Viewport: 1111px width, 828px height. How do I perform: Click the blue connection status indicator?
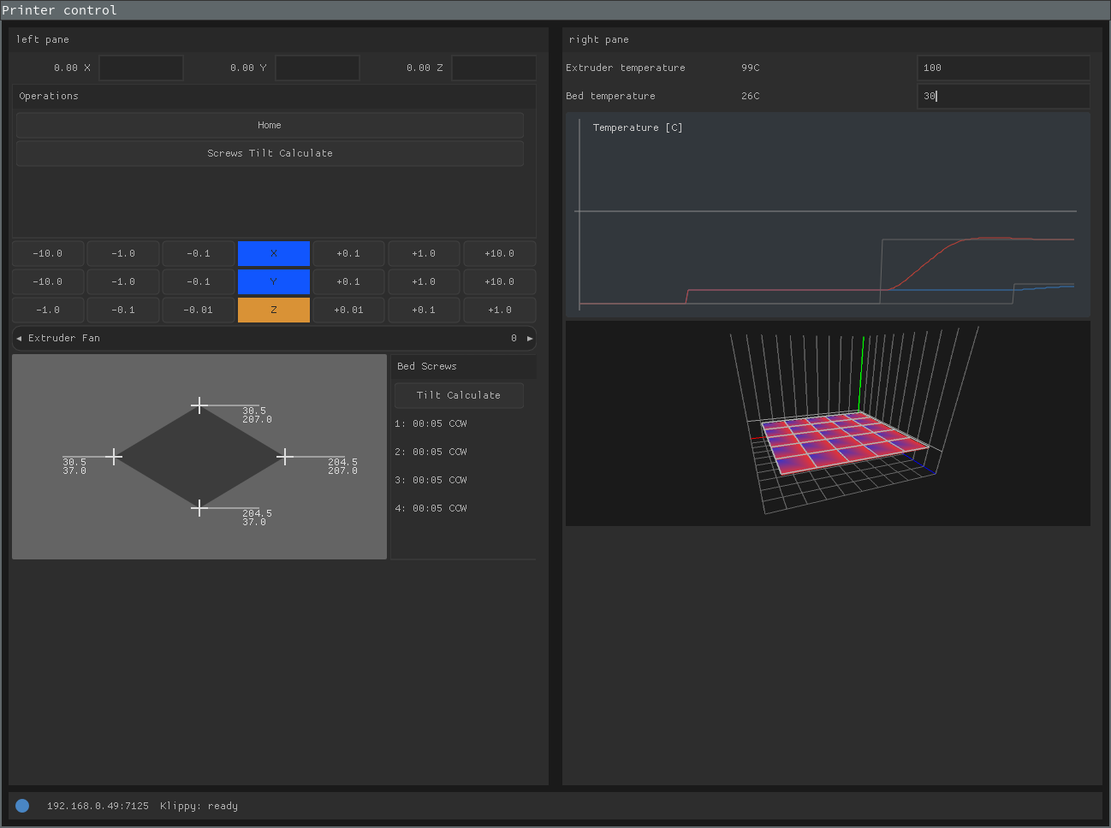click(x=22, y=806)
